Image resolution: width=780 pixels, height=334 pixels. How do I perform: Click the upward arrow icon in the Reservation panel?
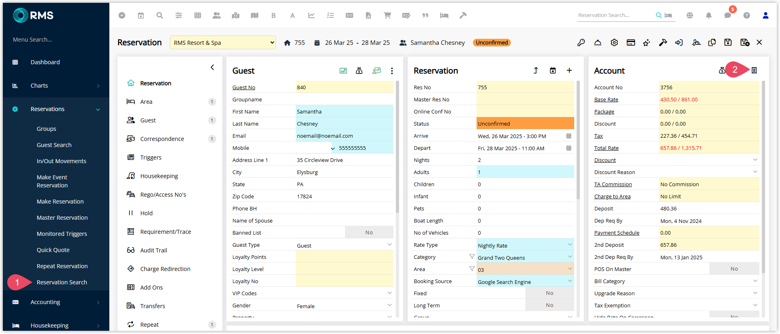[x=536, y=70]
